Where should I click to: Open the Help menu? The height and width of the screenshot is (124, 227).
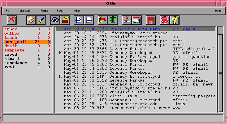[x=218, y=11]
